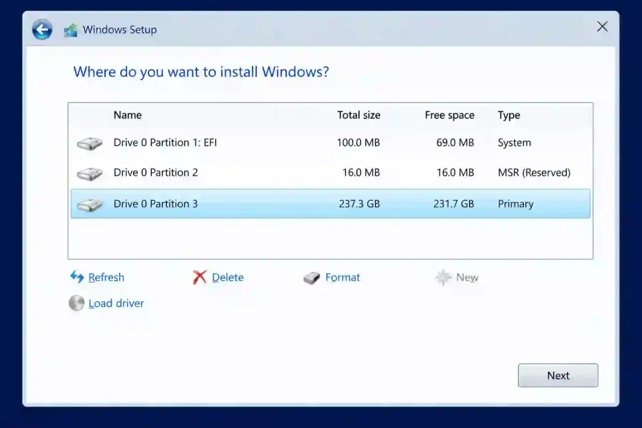
Task: Click the install Windows heading text
Action: [x=201, y=72]
